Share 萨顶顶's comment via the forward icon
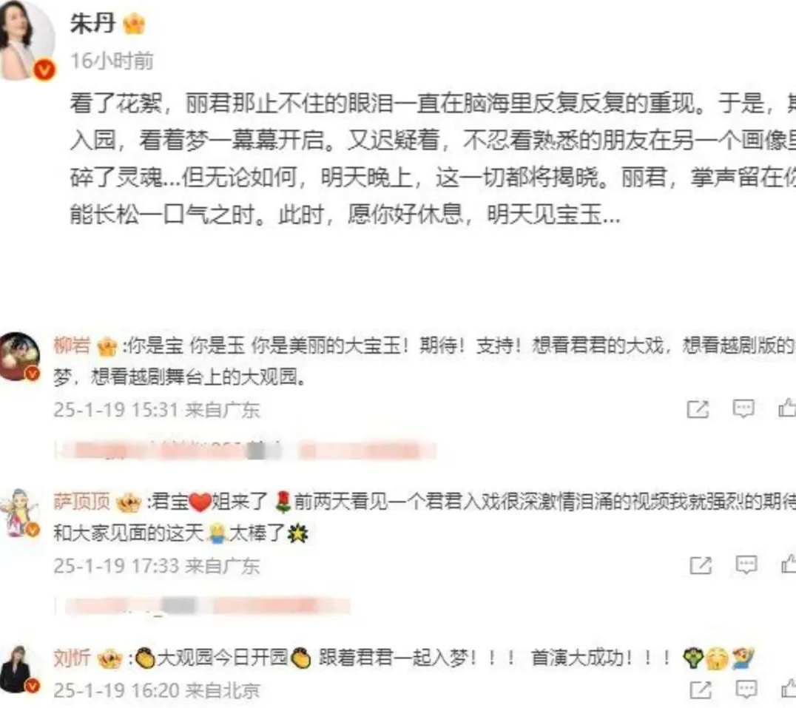The image size is (796, 708). tap(701, 565)
